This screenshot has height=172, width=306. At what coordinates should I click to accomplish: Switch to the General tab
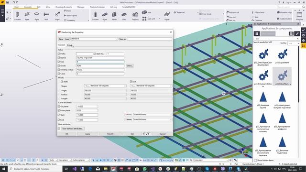pos(62,45)
